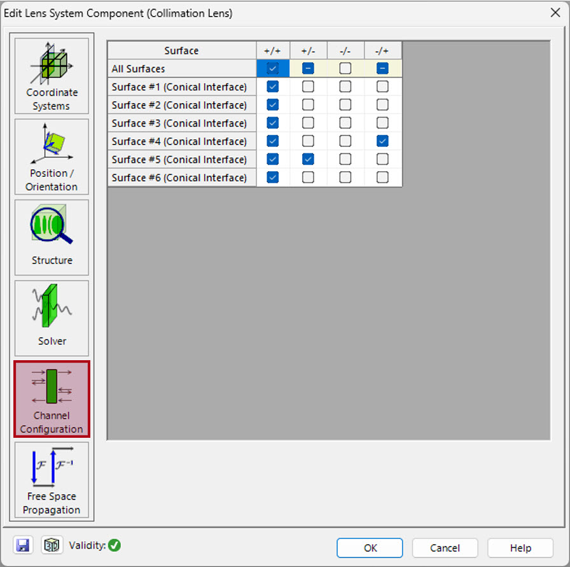
Task: Uncheck Surface #2 +/+ channel
Action: click(x=273, y=105)
